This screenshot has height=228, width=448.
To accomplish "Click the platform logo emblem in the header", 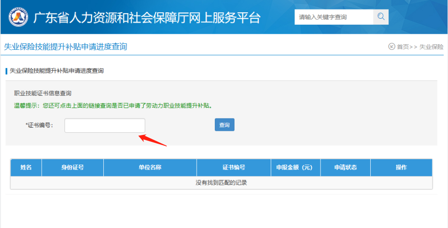I will (18, 17).
